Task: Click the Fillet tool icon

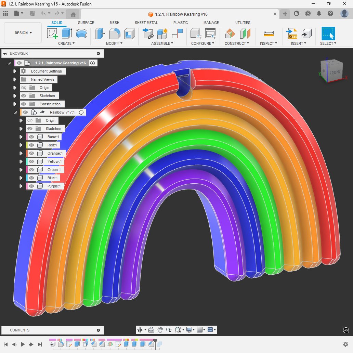Action: pos(115,34)
